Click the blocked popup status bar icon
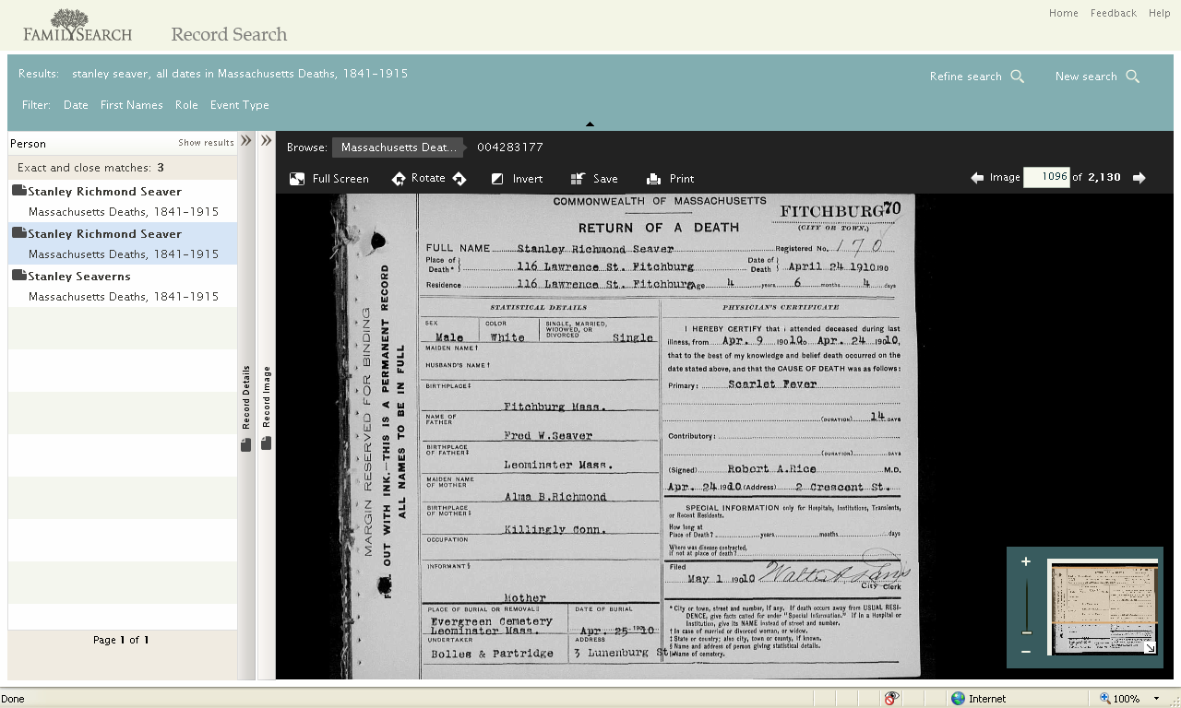The image size is (1181, 708). tap(891, 699)
